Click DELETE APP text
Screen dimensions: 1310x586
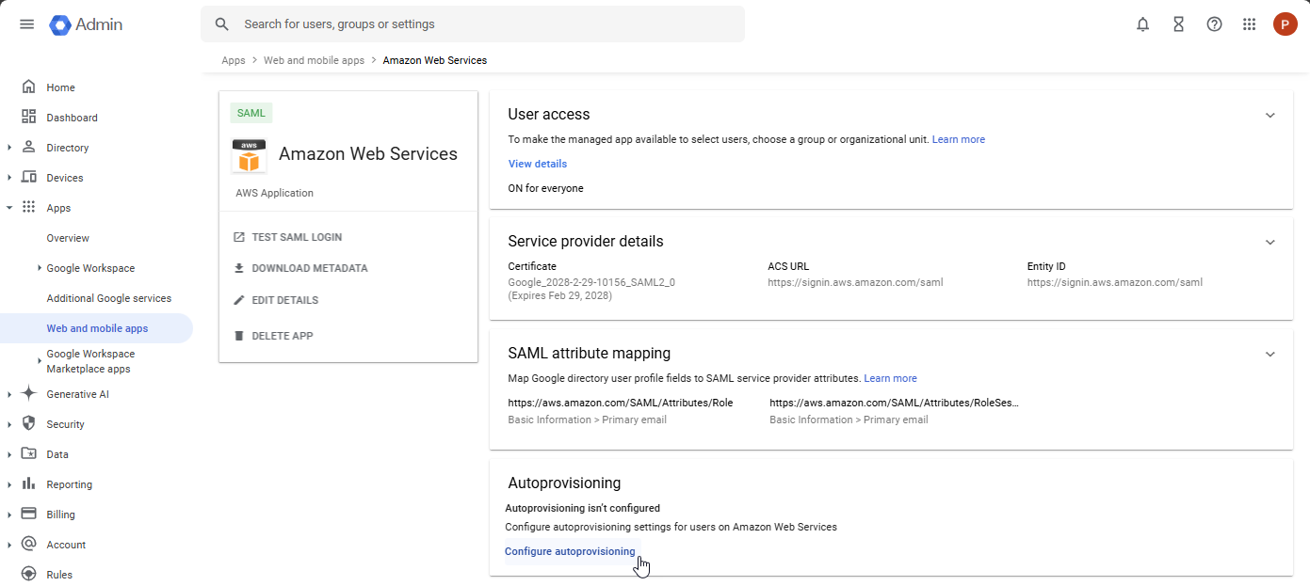tap(283, 336)
